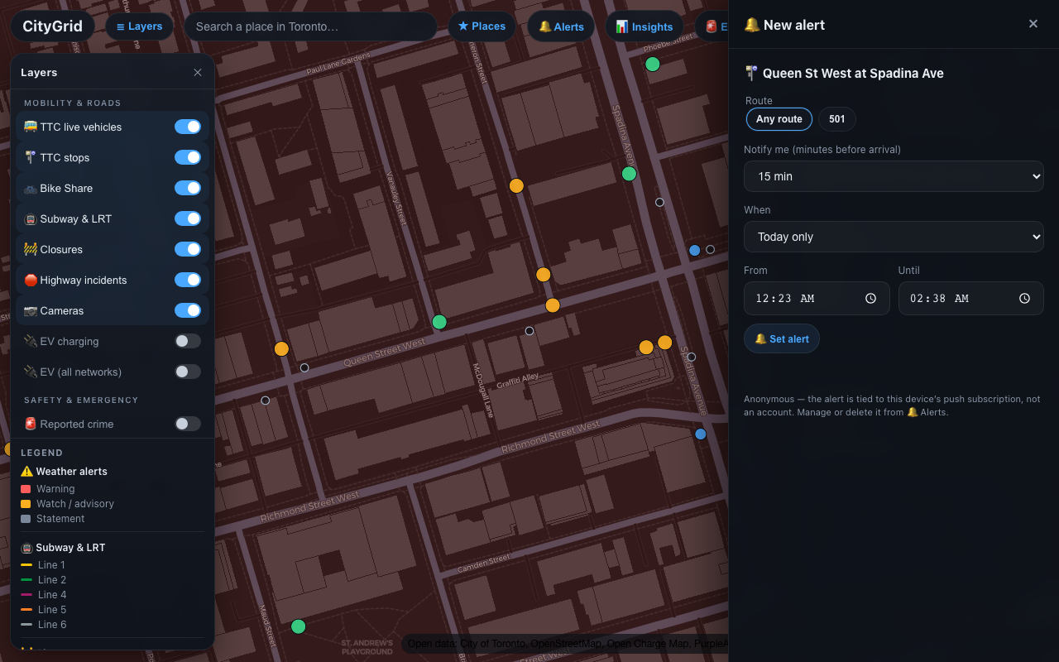Click the green marker on Spadina Avenue
The width and height of the screenshot is (1059, 662).
pos(629,174)
